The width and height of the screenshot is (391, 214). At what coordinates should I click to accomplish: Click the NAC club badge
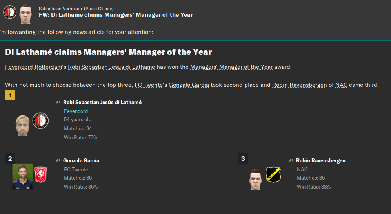pyautogui.click(x=273, y=174)
